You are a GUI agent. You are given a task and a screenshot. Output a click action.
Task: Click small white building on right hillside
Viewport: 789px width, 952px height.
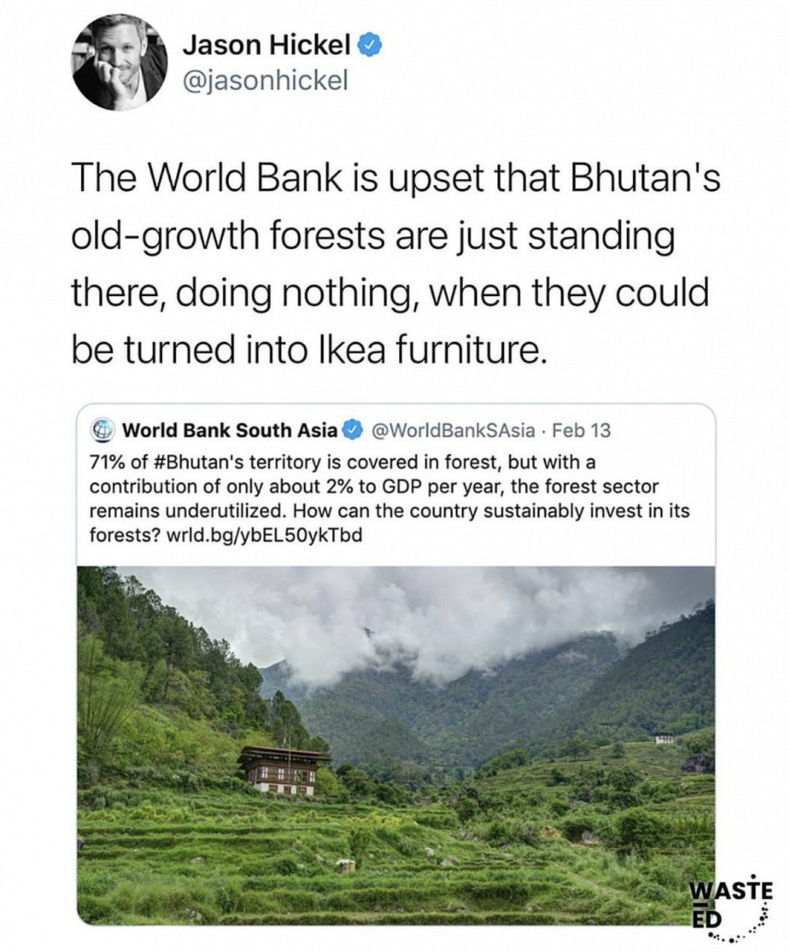664,738
